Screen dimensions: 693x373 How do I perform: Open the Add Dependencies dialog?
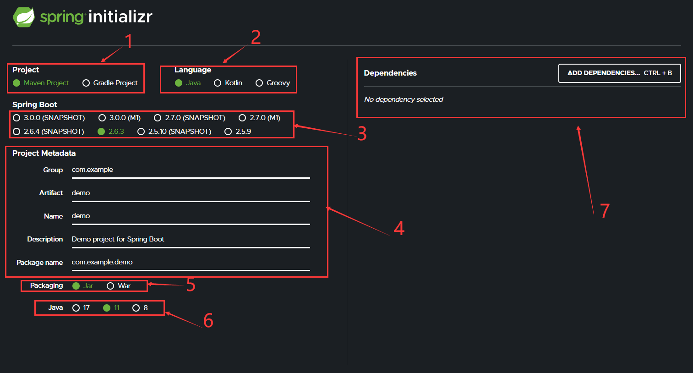pos(620,73)
